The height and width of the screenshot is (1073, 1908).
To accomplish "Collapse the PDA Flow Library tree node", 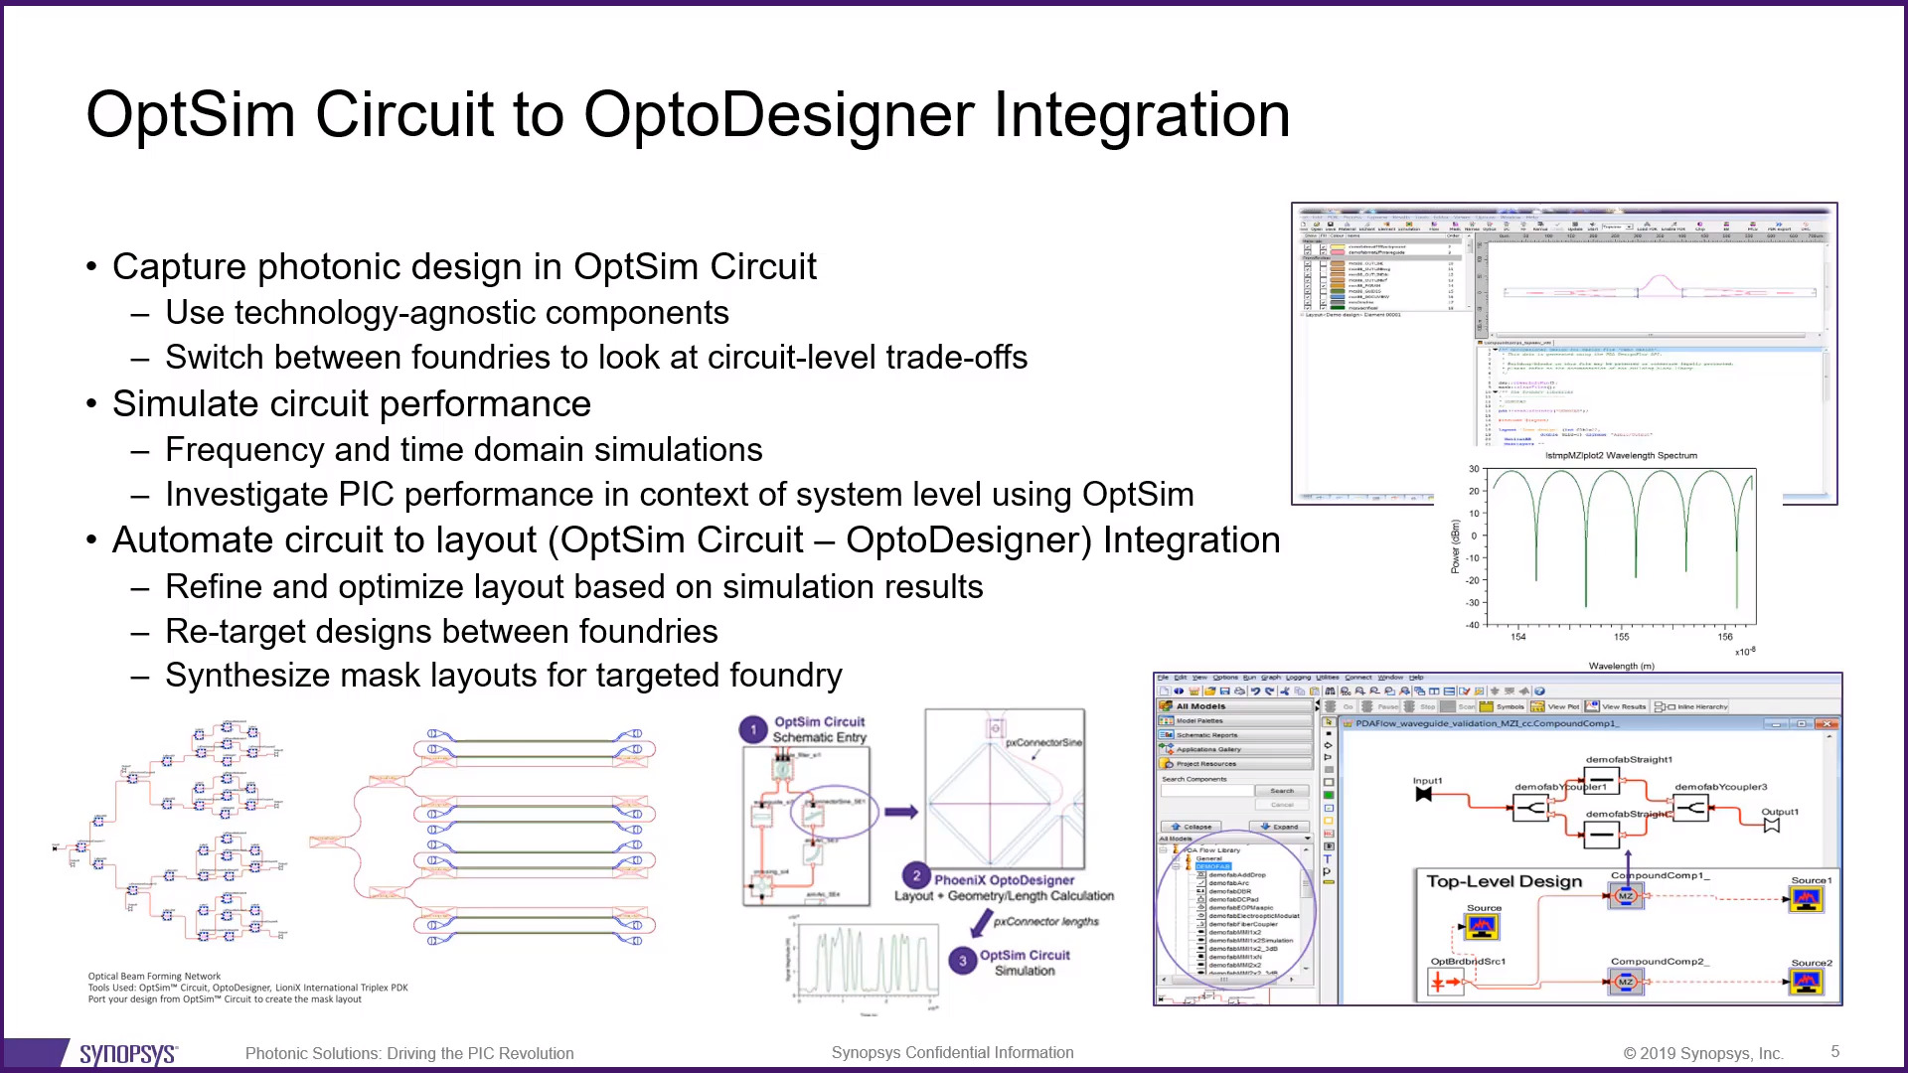I will pos(1163,850).
